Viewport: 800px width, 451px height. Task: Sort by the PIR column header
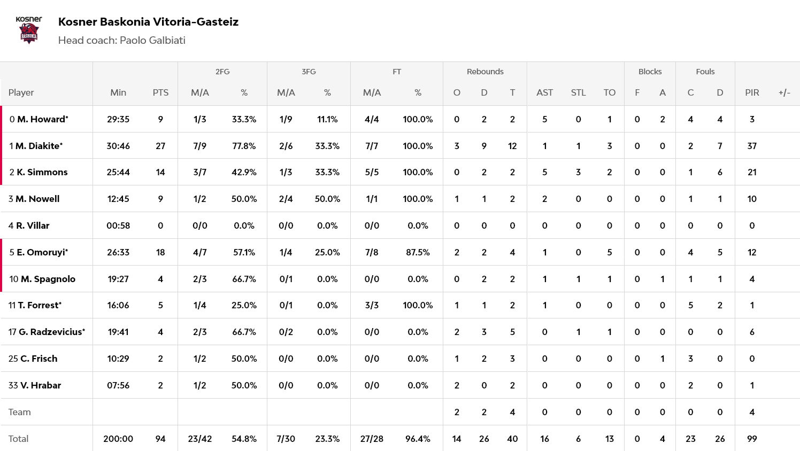pyautogui.click(x=752, y=92)
